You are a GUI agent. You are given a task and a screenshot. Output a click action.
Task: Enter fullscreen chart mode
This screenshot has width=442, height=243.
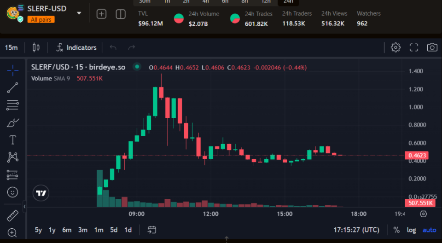(x=414, y=47)
